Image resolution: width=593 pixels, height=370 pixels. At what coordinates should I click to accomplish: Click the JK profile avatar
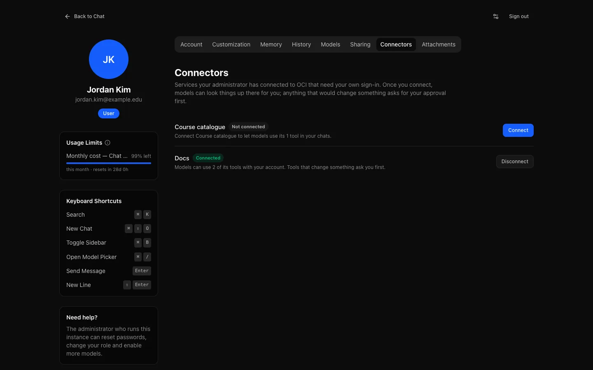(x=109, y=59)
